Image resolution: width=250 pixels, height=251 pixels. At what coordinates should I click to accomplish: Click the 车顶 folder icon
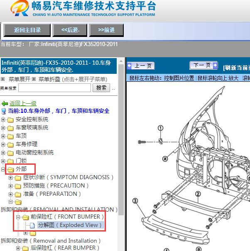pos(10,136)
